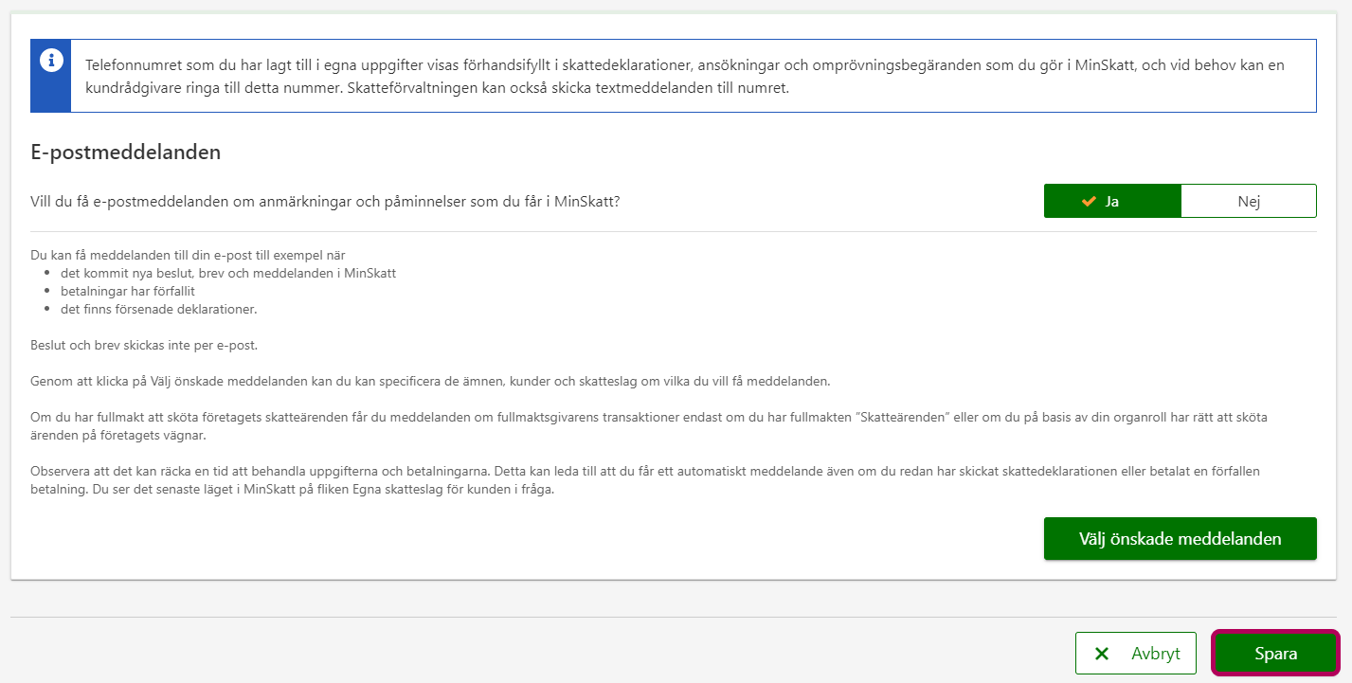The width and height of the screenshot is (1352, 683).
Task: Click the checkmark icon on Ja option
Action: (1089, 202)
